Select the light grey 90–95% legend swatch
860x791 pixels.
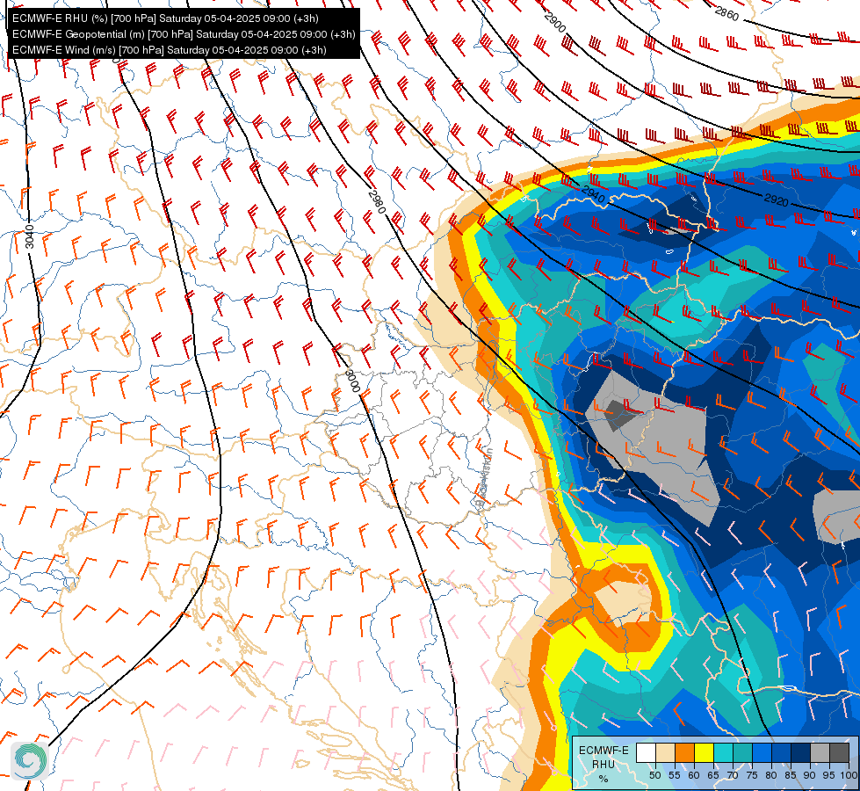[820, 753]
